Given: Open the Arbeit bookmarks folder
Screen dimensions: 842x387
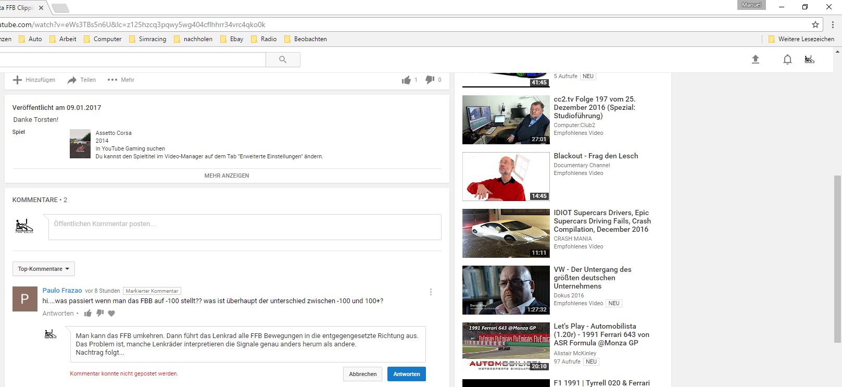Looking at the screenshot, I should [62, 39].
